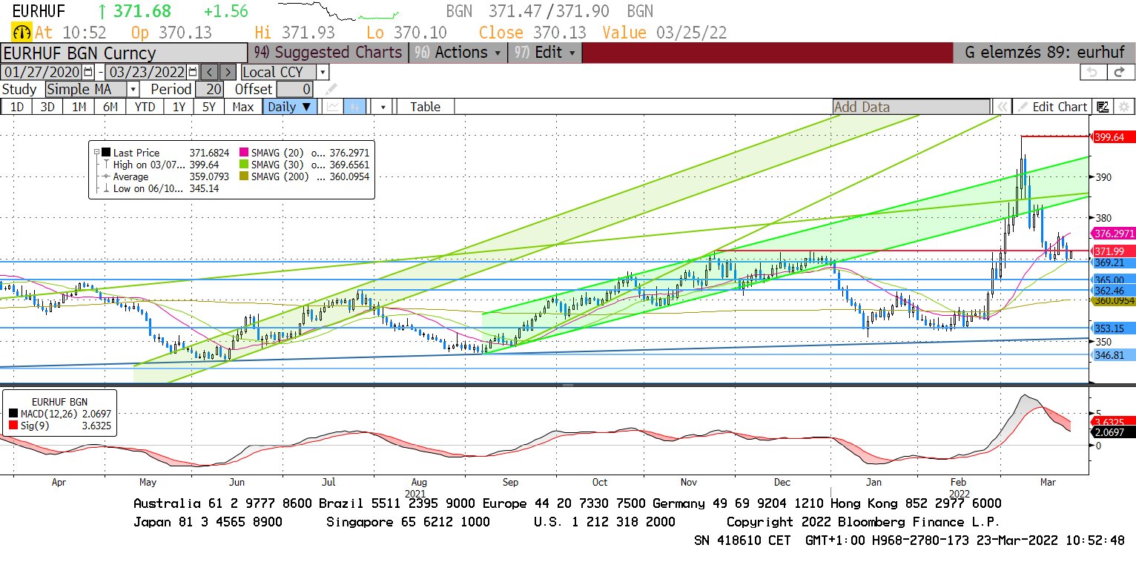Image resolution: width=1136 pixels, height=562 pixels.
Task: Open the chart type dropdown arrow
Action: point(382,106)
